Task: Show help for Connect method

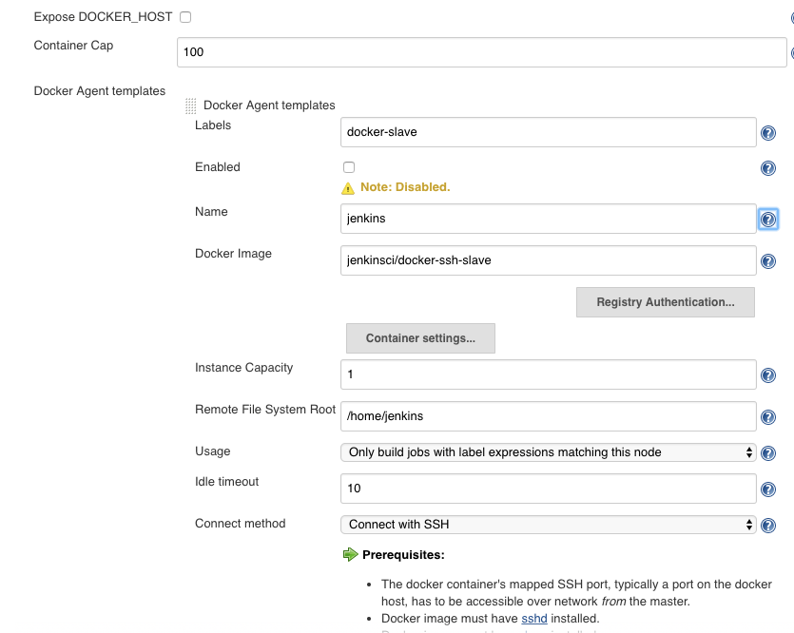Action: [x=768, y=526]
